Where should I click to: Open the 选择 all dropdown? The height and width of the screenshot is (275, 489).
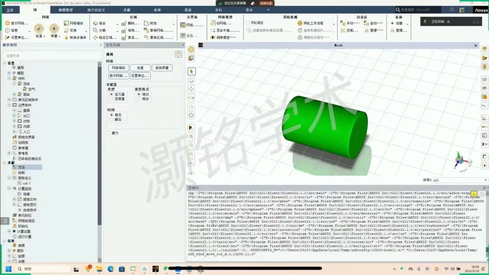460,180
